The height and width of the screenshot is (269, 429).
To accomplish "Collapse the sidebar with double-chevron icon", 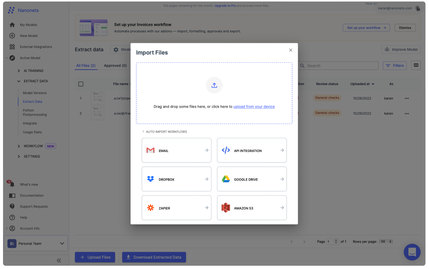I will coord(59,260).
